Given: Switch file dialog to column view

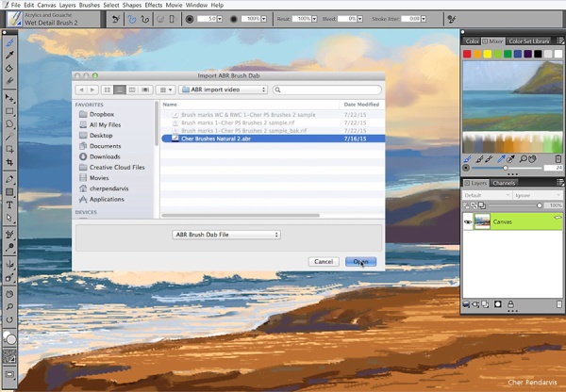Looking at the screenshot, I should (132, 90).
